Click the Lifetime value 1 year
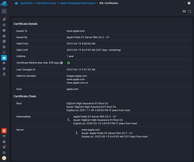 click(70, 56)
